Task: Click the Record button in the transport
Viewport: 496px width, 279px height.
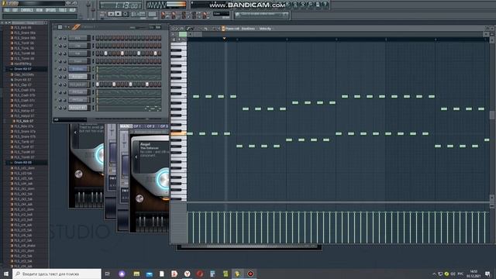Action: 126,14
